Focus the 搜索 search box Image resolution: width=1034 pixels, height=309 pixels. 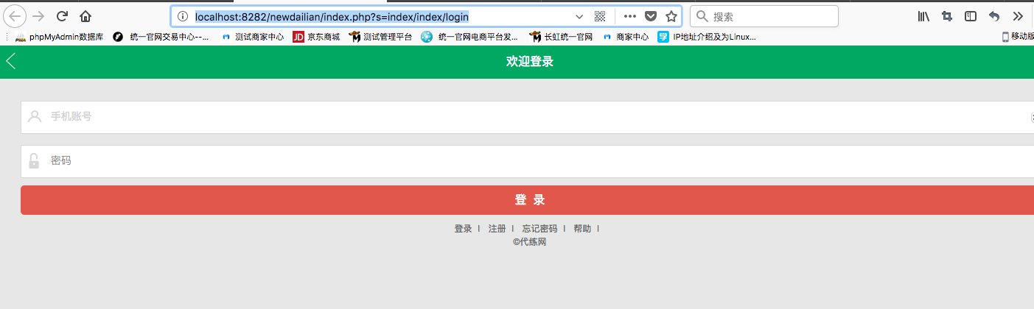pos(764,16)
